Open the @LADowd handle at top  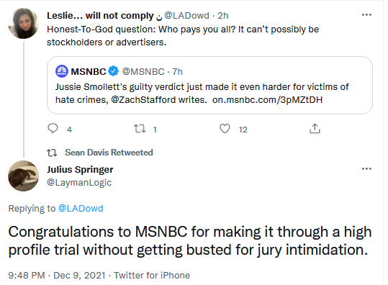pos(187,16)
